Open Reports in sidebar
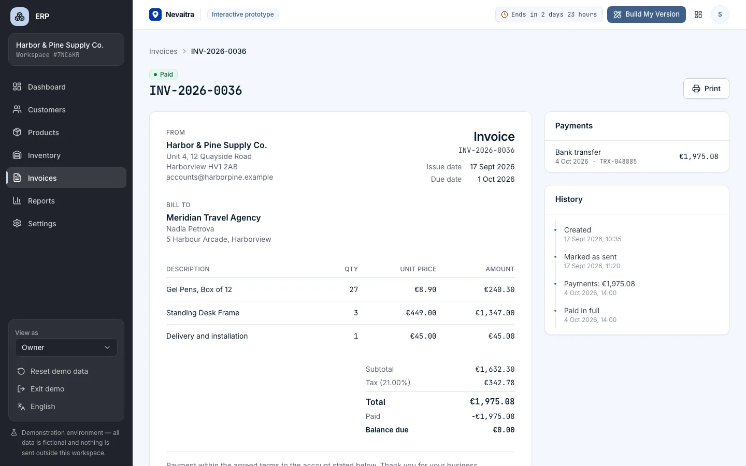This screenshot has height=466, width=746. click(x=66, y=200)
